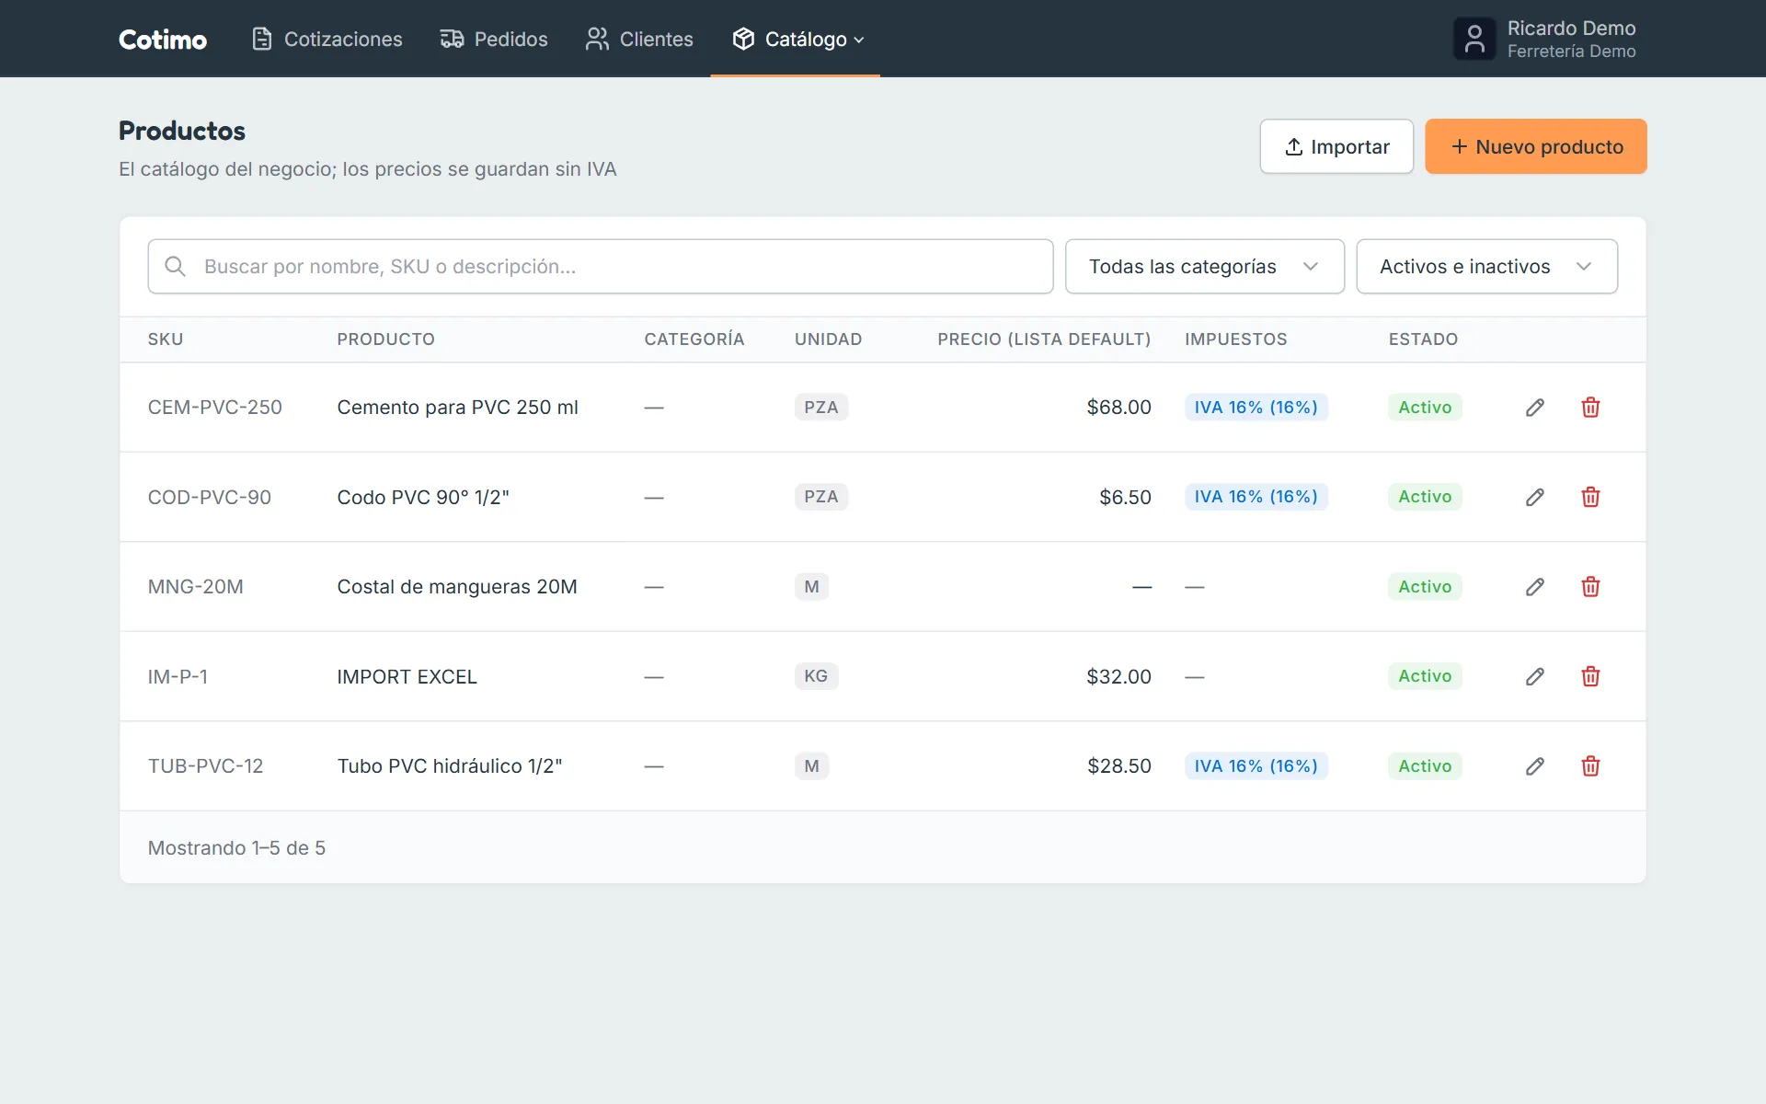This screenshot has height=1104, width=1766.
Task: Remove the IMPORT EXCEL product with trash icon
Action: click(1590, 676)
